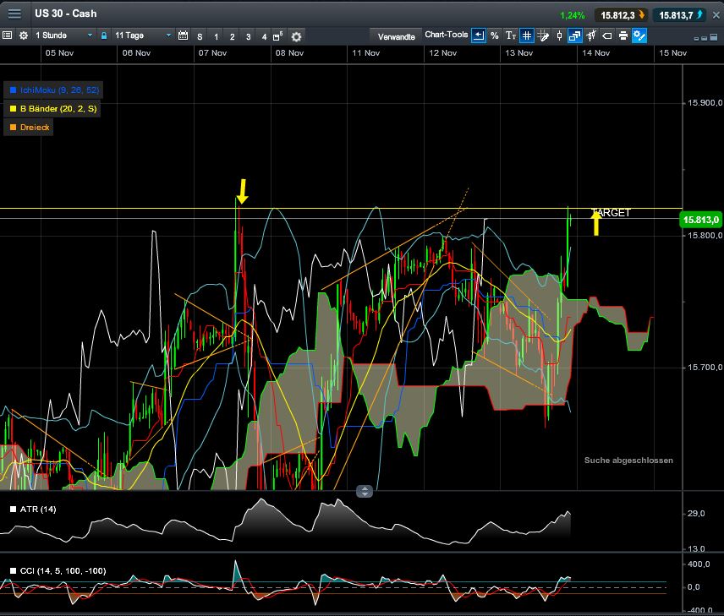This screenshot has height=616, width=724.
Task: Click the print chart icon
Action: pos(623,36)
